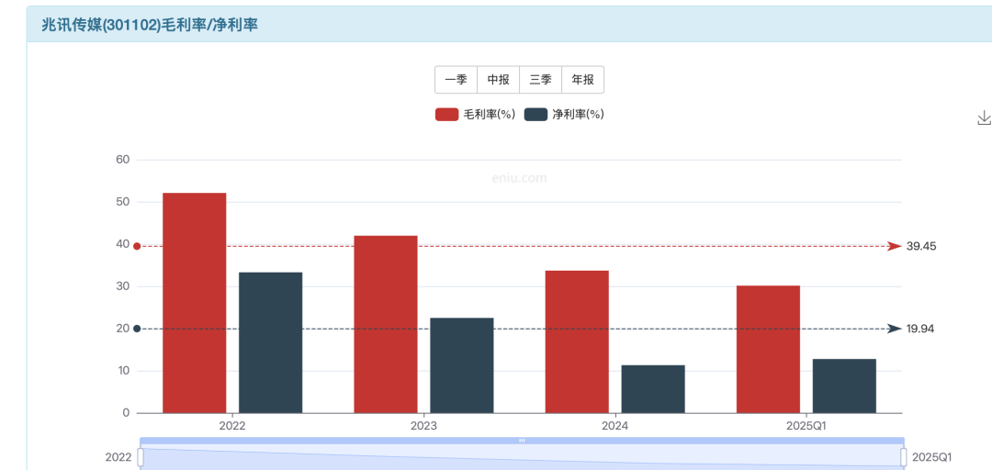Image resolution: width=992 pixels, height=470 pixels.
Task: Toggle the 毛利率(%) legend series
Action: click(475, 115)
